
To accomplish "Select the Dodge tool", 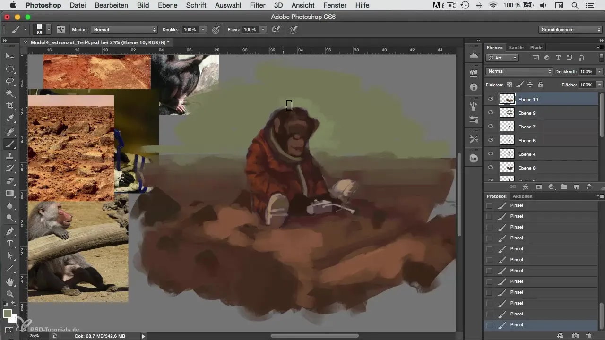I will [9, 218].
